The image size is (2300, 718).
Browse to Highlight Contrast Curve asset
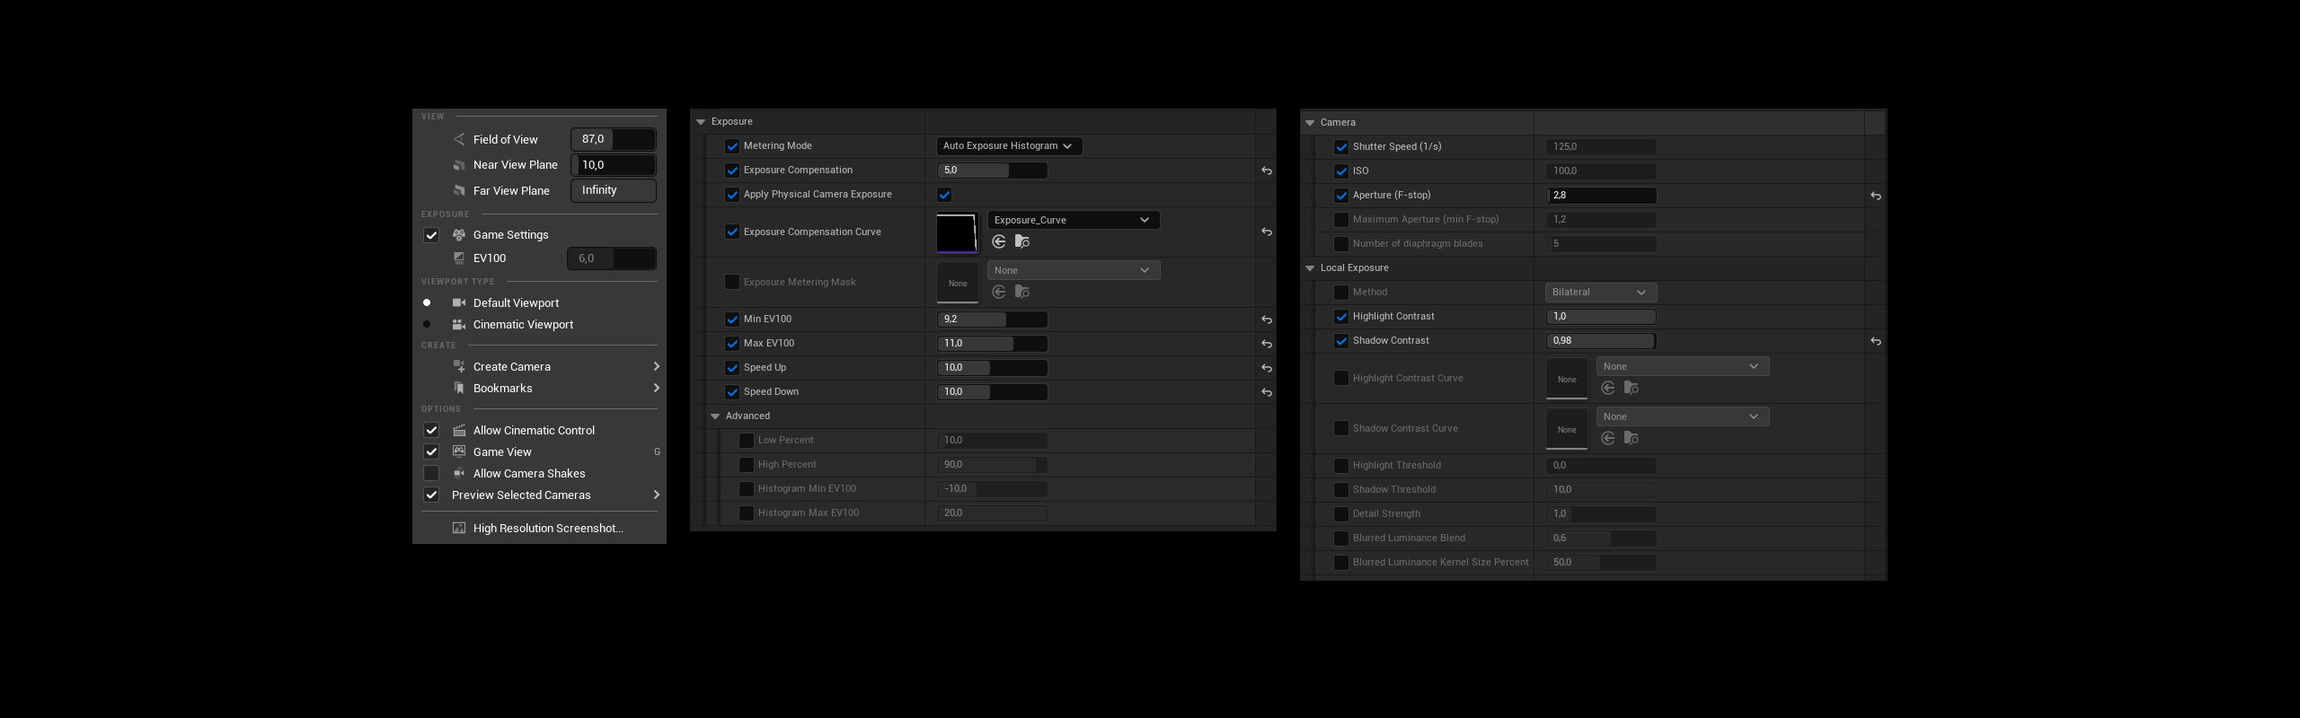pyautogui.click(x=1631, y=388)
